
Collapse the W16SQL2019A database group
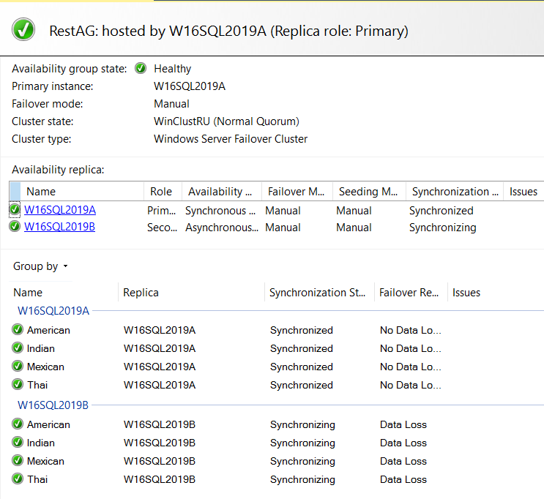pyautogui.click(x=53, y=311)
